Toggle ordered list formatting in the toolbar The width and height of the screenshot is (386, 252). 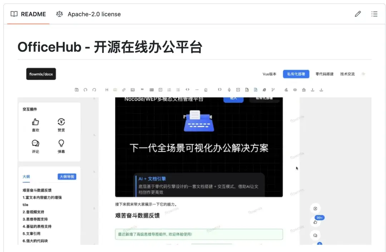click(178, 89)
